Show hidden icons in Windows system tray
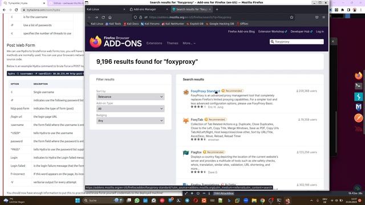 [x=311, y=200]
